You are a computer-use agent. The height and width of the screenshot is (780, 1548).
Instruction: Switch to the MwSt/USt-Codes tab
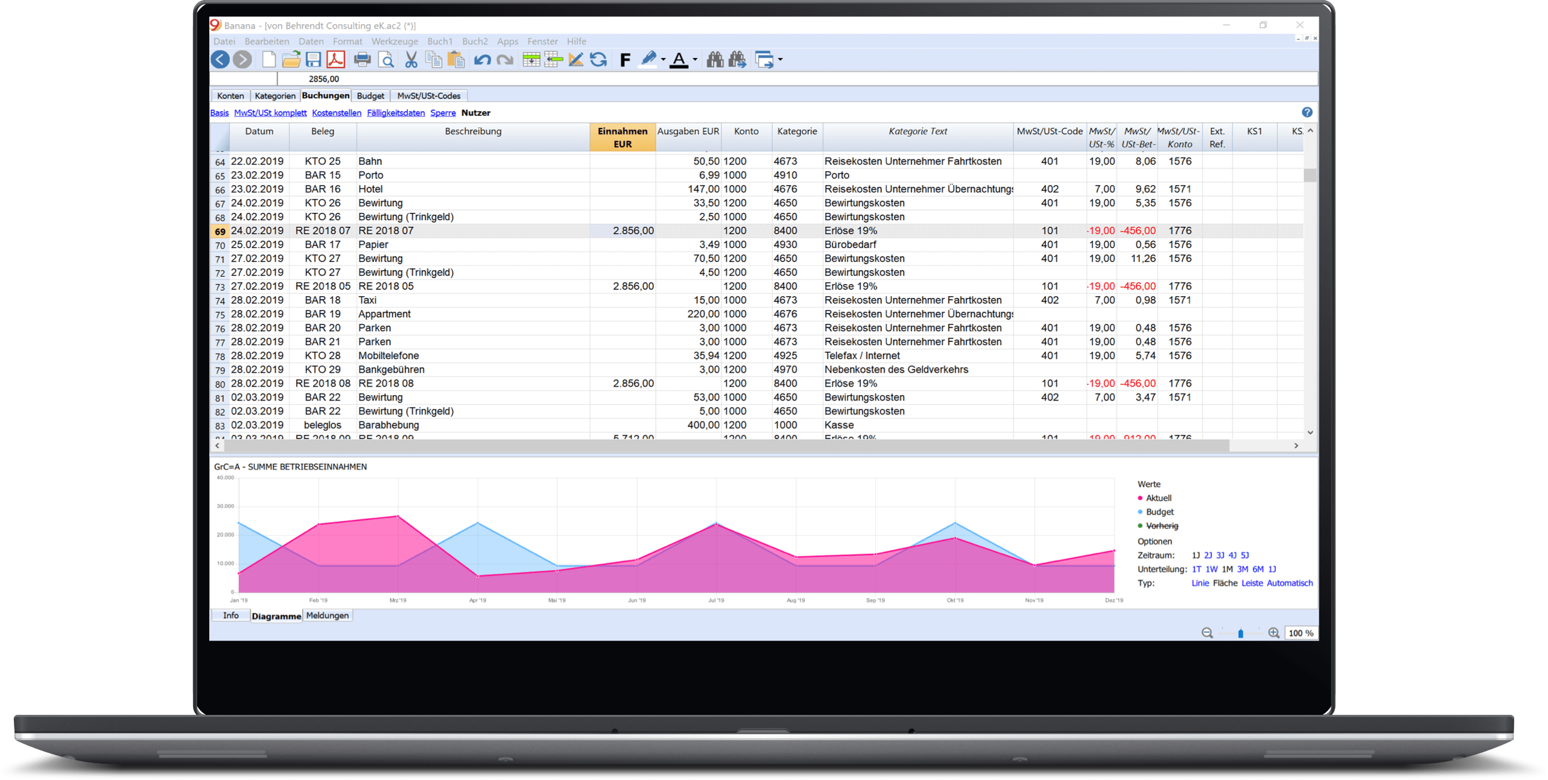click(x=428, y=95)
